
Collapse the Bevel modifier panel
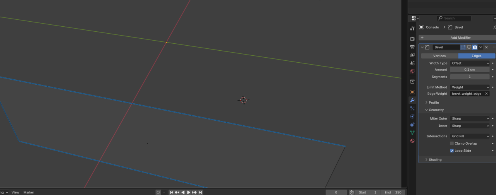click(422, 47)
